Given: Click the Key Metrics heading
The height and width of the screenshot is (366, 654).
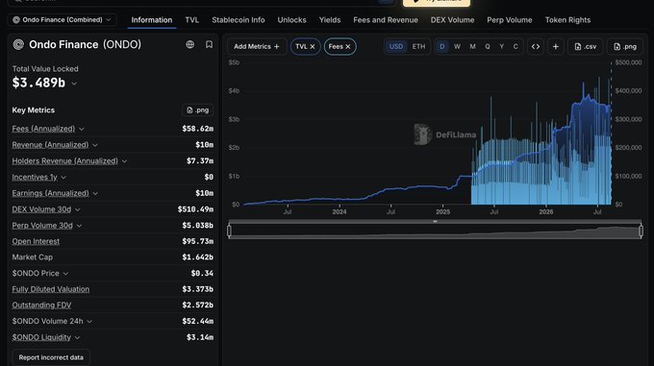Looking at the screenshot, I should tap(34, 110).
